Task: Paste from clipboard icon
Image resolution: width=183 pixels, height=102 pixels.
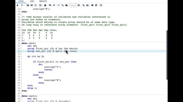Action: 67,5
